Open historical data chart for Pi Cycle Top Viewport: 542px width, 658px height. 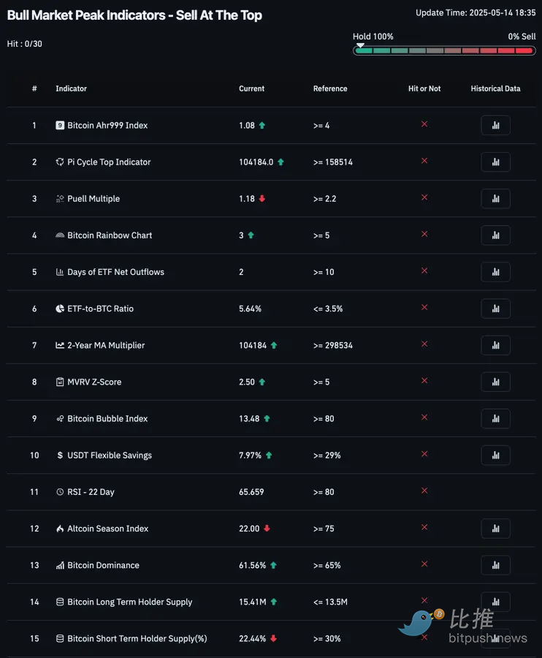pos(495,162)
